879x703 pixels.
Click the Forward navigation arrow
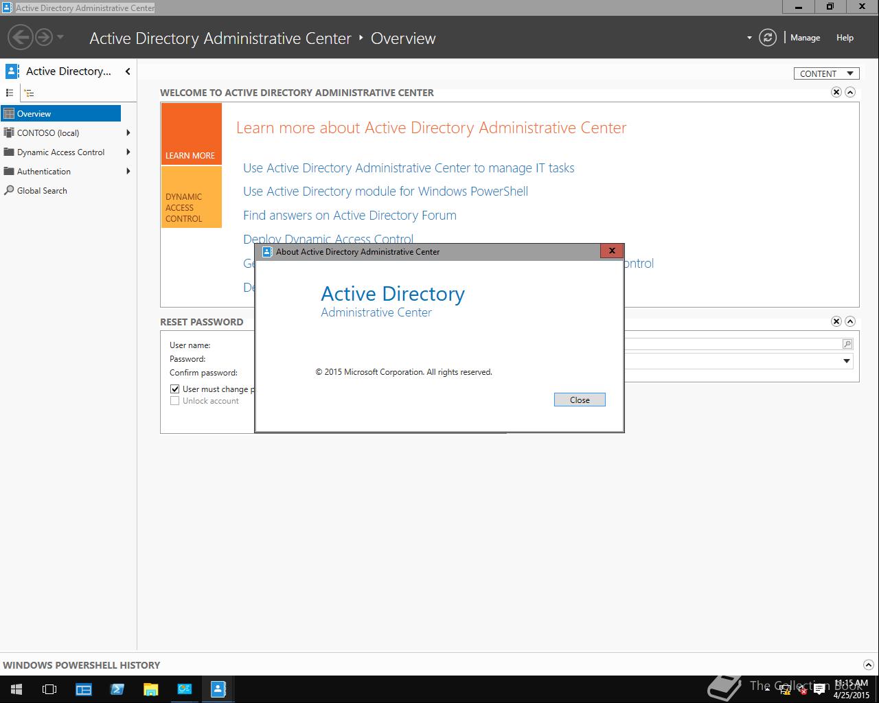43,37
